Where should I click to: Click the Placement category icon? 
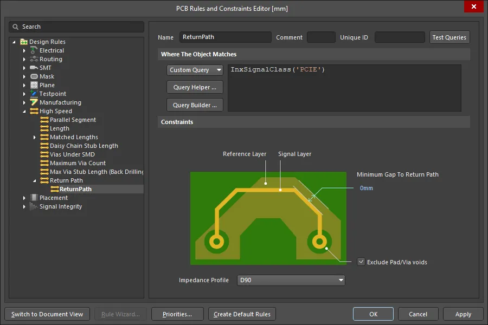34,198
